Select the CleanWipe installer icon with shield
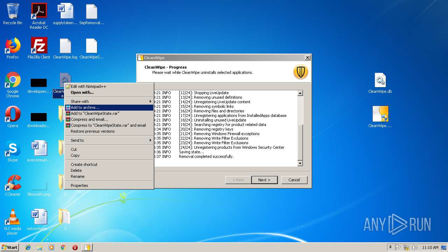 (380, 117)
